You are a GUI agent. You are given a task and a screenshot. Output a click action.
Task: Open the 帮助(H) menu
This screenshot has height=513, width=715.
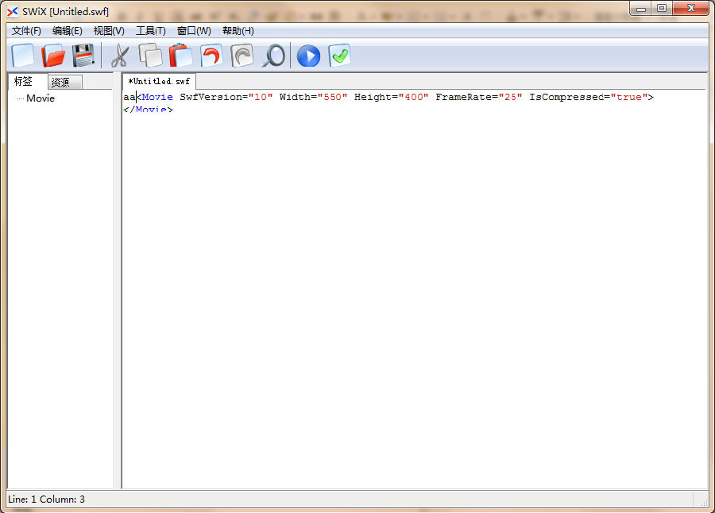(238, 31)
